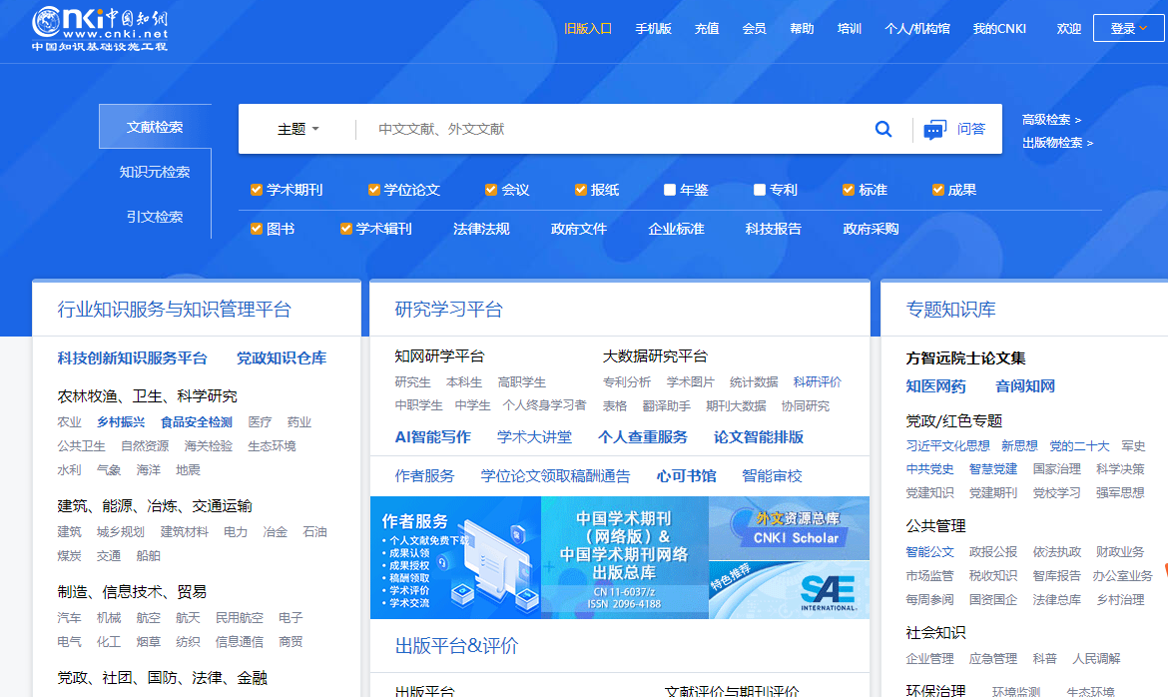Check the 年鉴 search scope box
Image resolution: width=1168 pixels, height=697 pixels.
[x=670, y=189]
